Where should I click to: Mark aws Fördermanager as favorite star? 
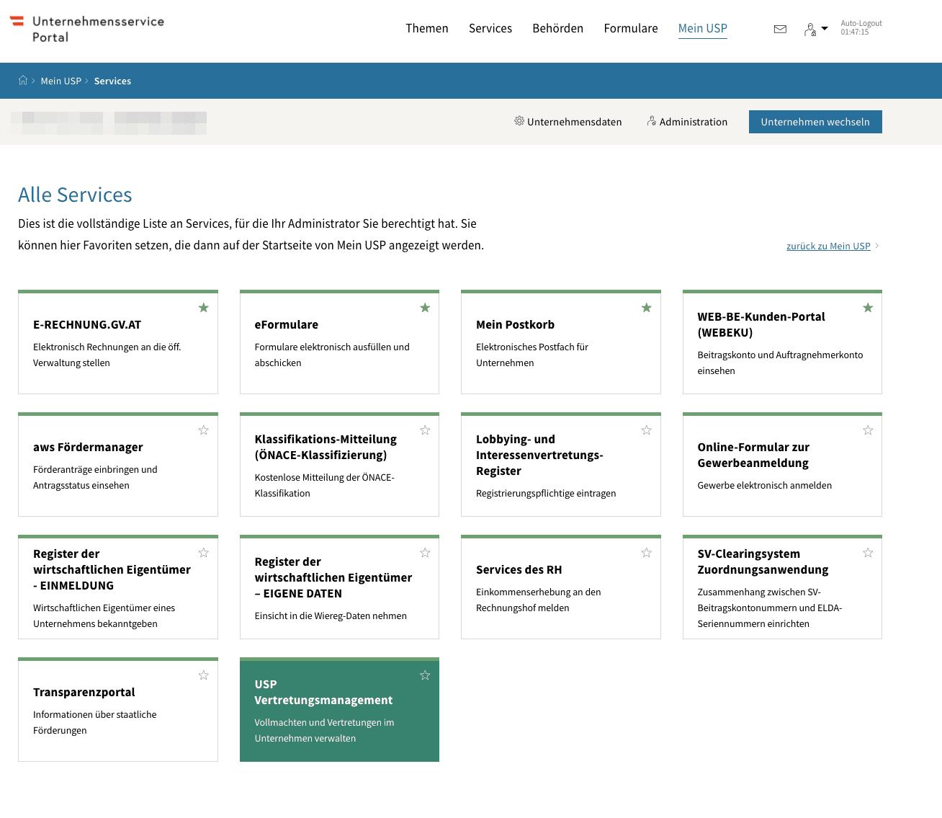204,430
